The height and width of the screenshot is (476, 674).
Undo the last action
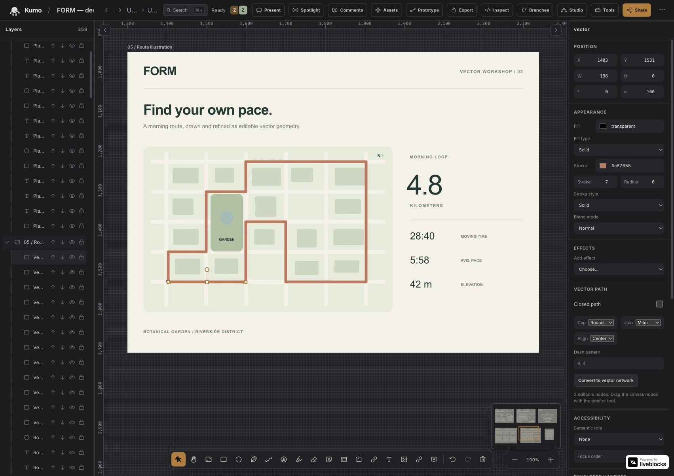[452, 459]
